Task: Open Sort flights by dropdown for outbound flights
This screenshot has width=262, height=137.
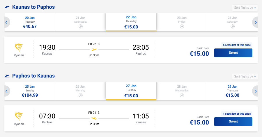Action: pyautogui.click(x=245, y=8)
